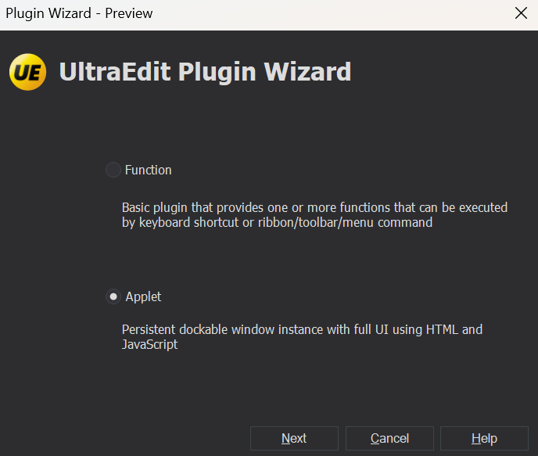
Task: Dismiss the dialog using the X icon
Action: pyautogui.click(x=521, y=13)
